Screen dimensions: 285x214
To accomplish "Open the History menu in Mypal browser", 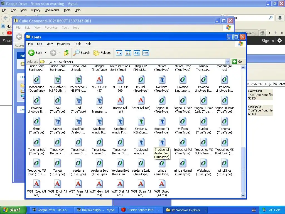I will (35, 10).
